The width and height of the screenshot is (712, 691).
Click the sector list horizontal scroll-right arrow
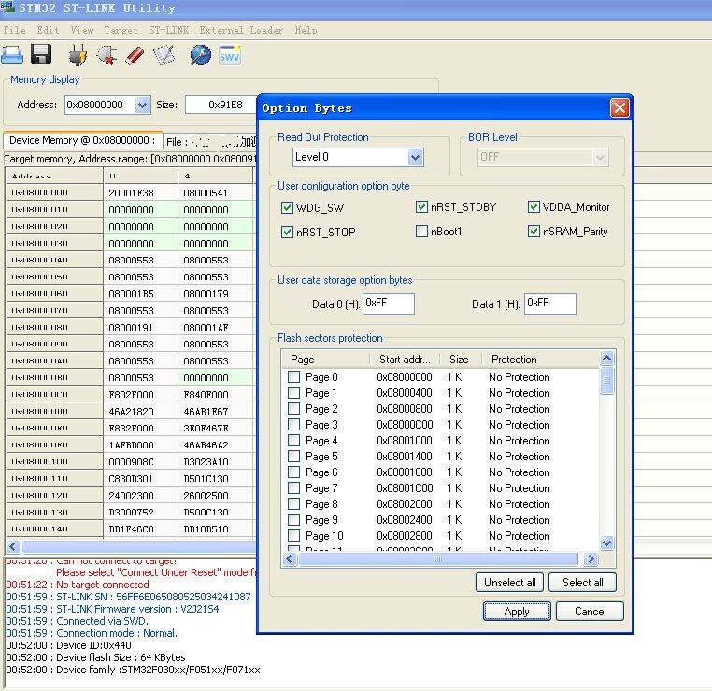tap(591, 559)
